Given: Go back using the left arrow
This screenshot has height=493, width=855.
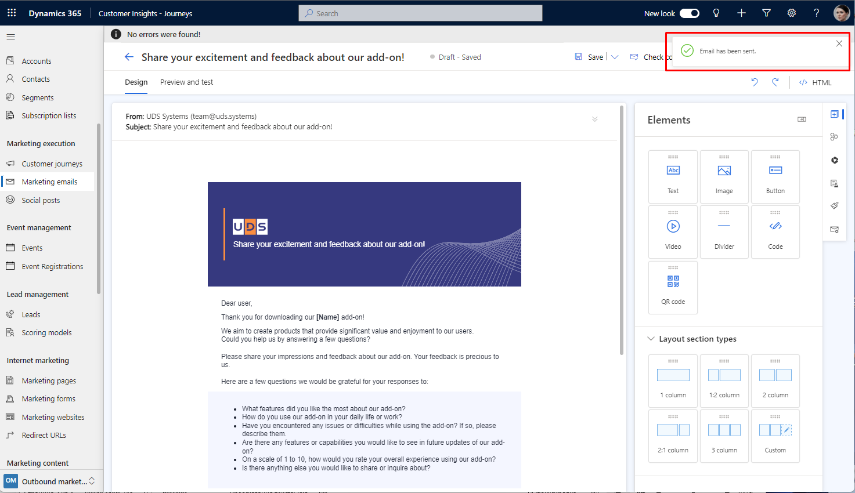Looking at the screenshot, I should point(129,57).
